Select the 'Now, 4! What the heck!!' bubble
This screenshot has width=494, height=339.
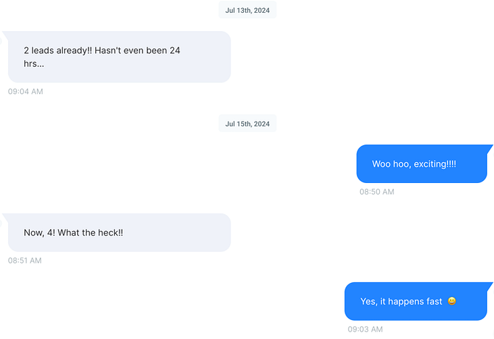pos(120,232)
